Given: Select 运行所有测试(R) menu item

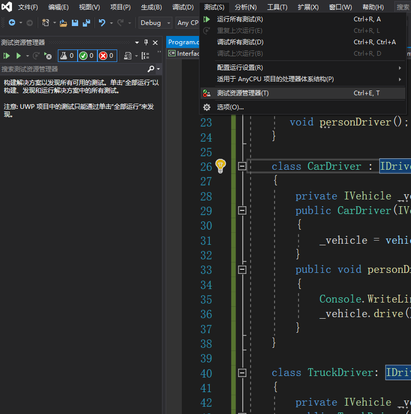Looking at the screenshot, I should [x=303, y=19].
